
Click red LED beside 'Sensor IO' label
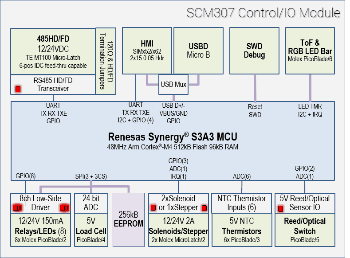(281, 209)
